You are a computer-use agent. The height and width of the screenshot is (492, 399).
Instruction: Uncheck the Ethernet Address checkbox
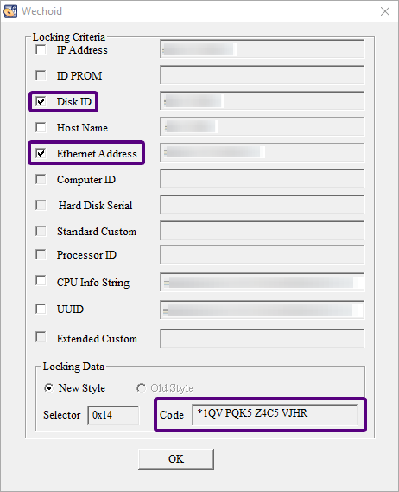41,153
